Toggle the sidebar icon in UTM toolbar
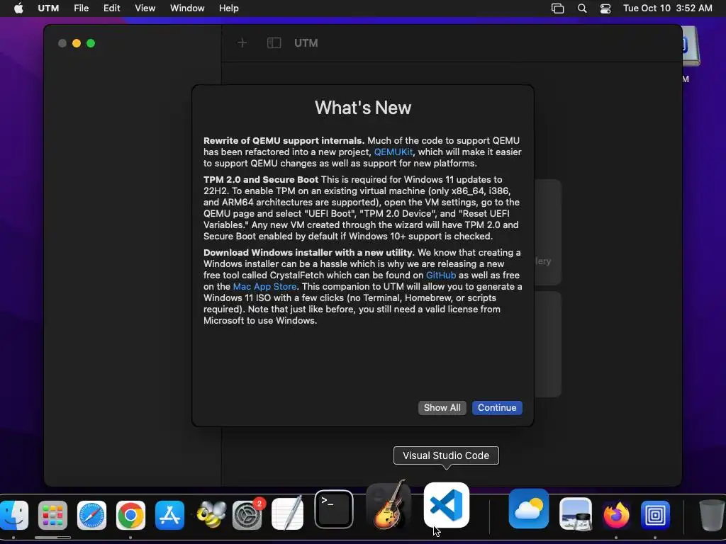Viewport: 726px width, 544px height. pyautogui.click(x=274, y=43)
